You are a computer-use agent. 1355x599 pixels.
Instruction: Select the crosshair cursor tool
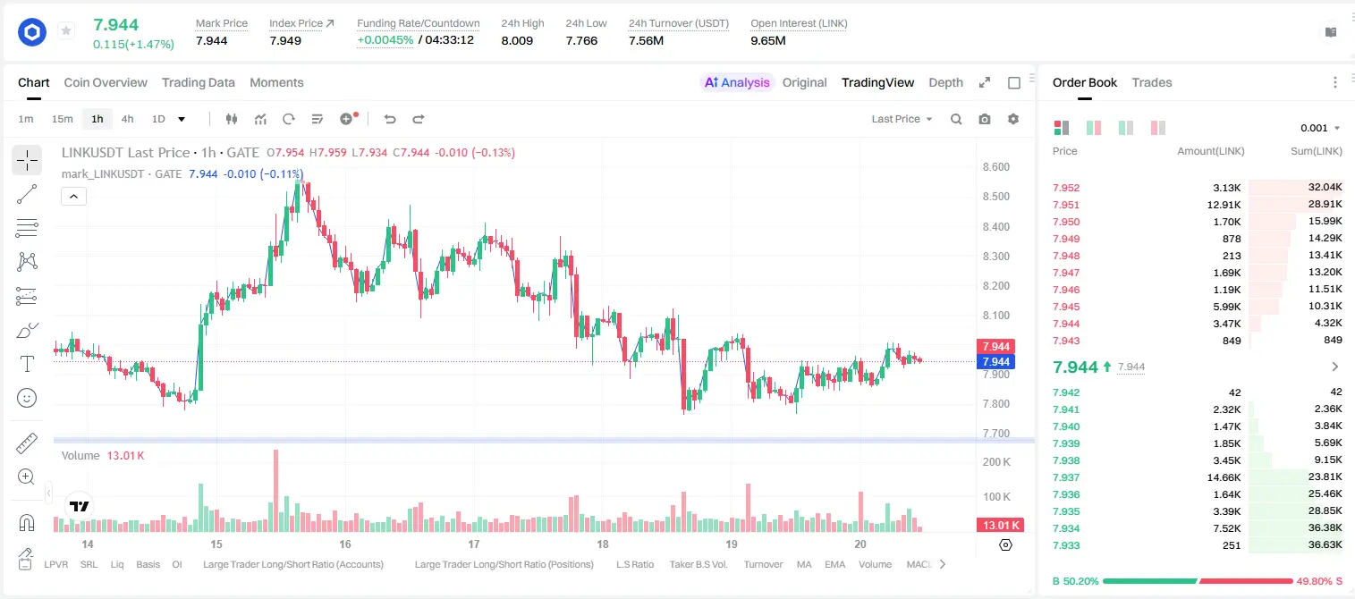(x=27, y=161)
